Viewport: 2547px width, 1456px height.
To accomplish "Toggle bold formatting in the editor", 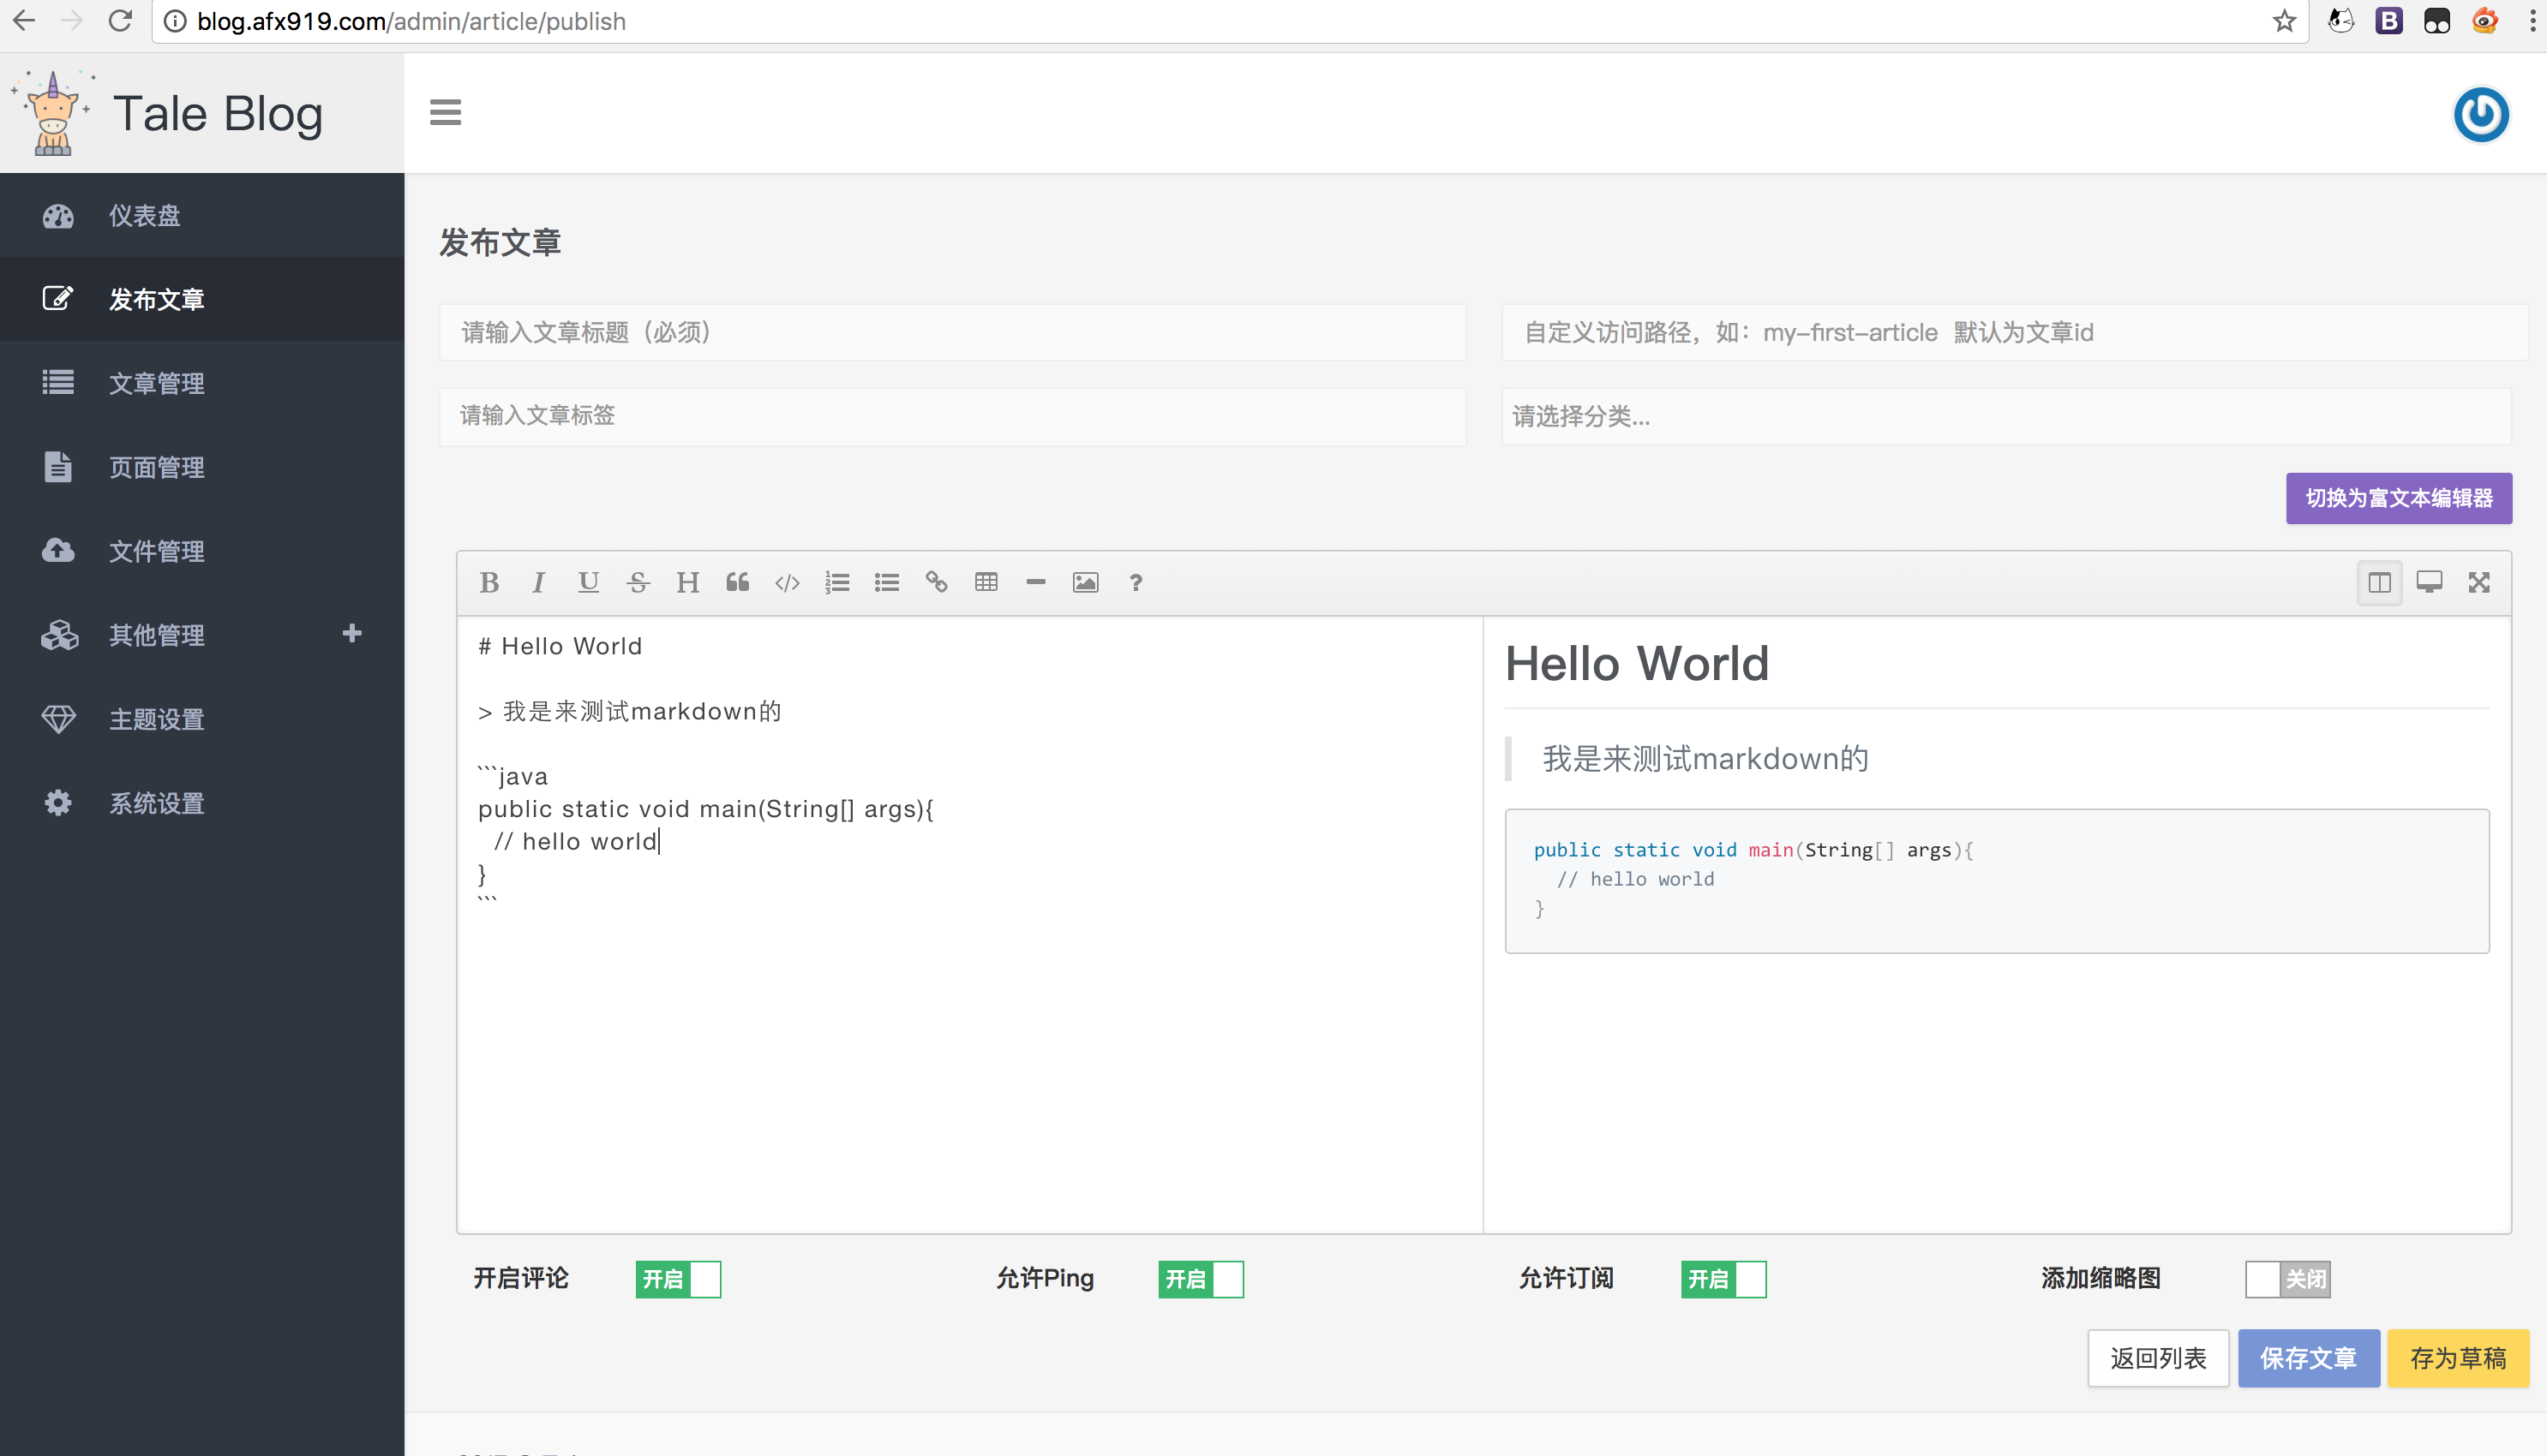I will (489, 582).
